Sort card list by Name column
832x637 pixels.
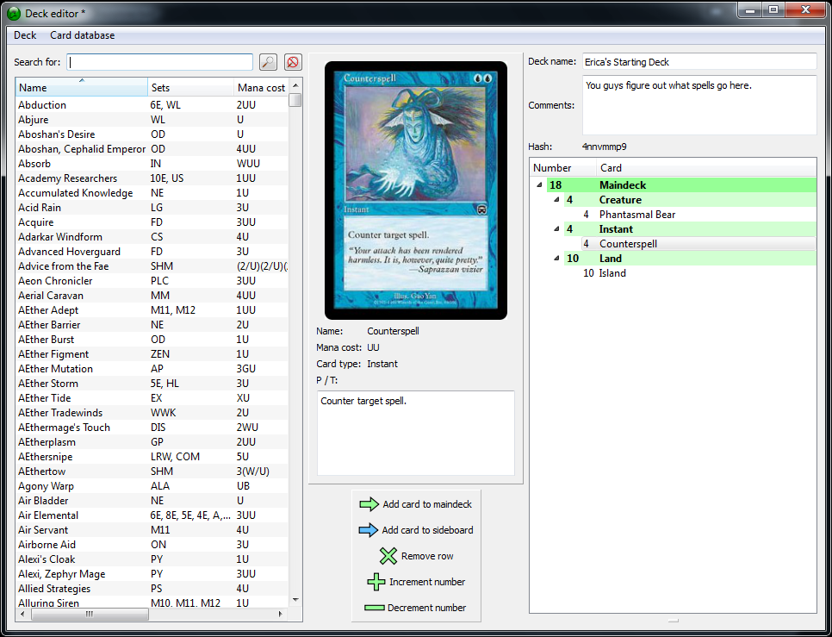click(x=81, y=88)
